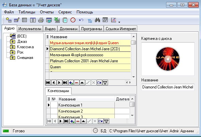Click the red clock reminder icon
Image resolution: width=201 pixels, height=137 pixels.
pyautogui.click(x=73, y=20)
